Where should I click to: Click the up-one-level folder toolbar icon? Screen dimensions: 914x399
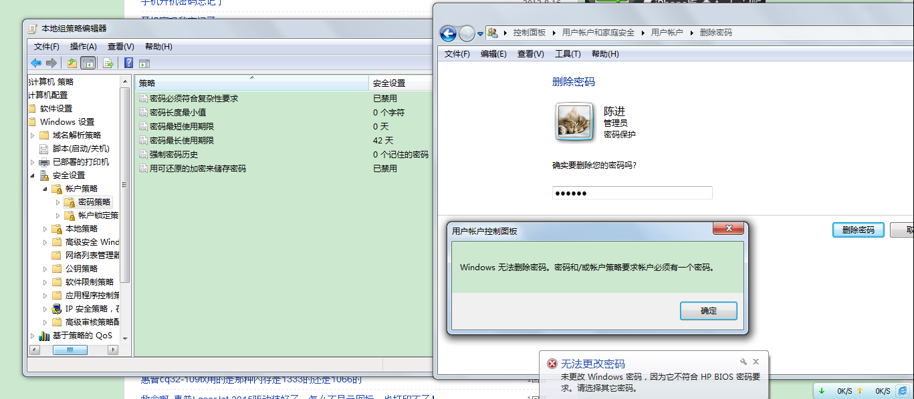click(72, 63)
